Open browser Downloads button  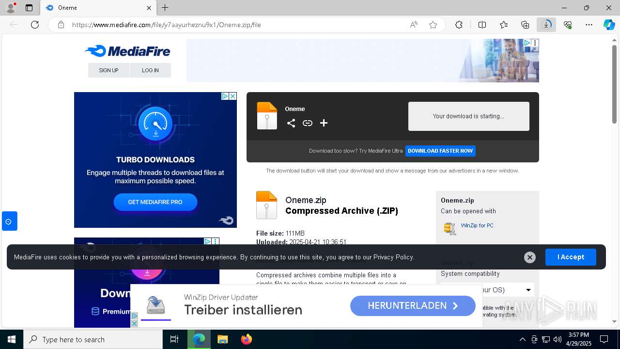(546, 25)
